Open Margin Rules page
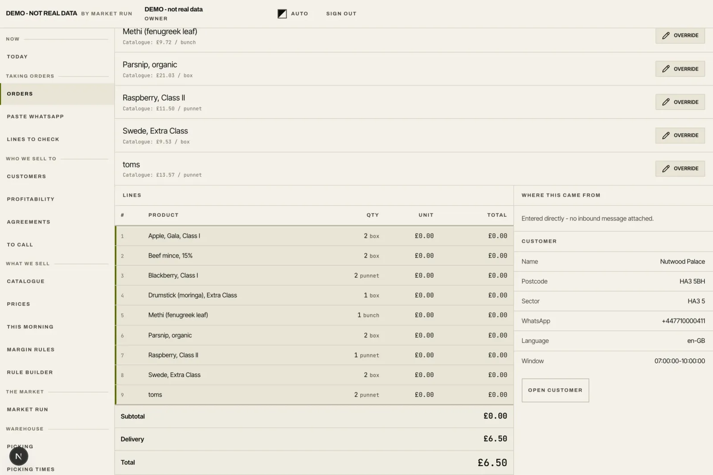 [57, 349]
